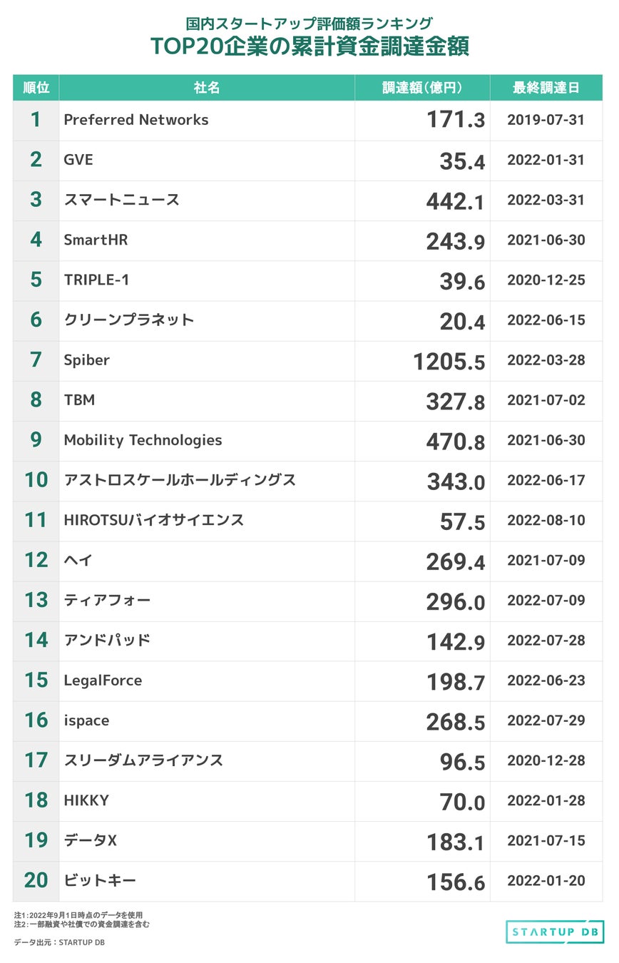
Task: Click the アストロスケールホールディングス name
Action: pos(180,480)
